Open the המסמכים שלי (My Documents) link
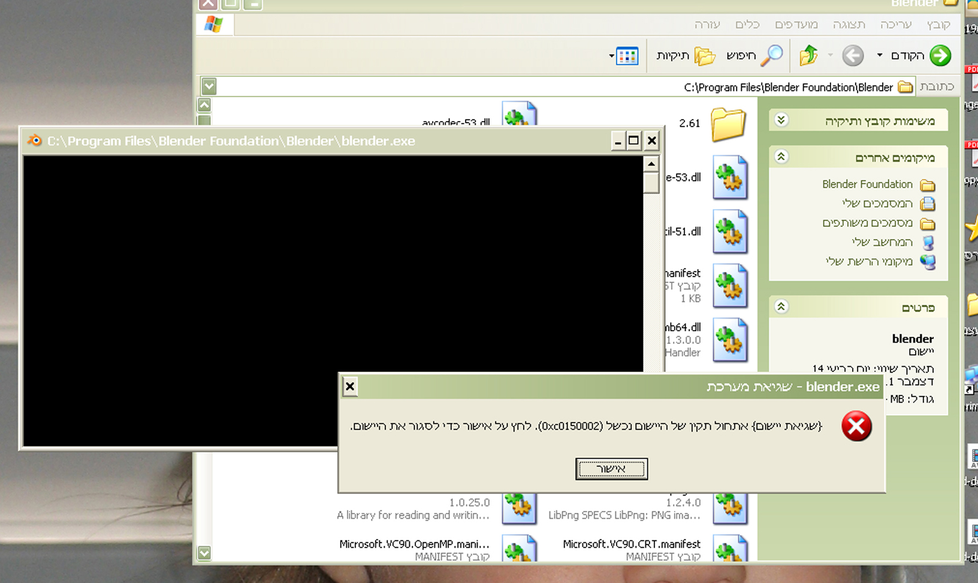 [x=877, y=203]
